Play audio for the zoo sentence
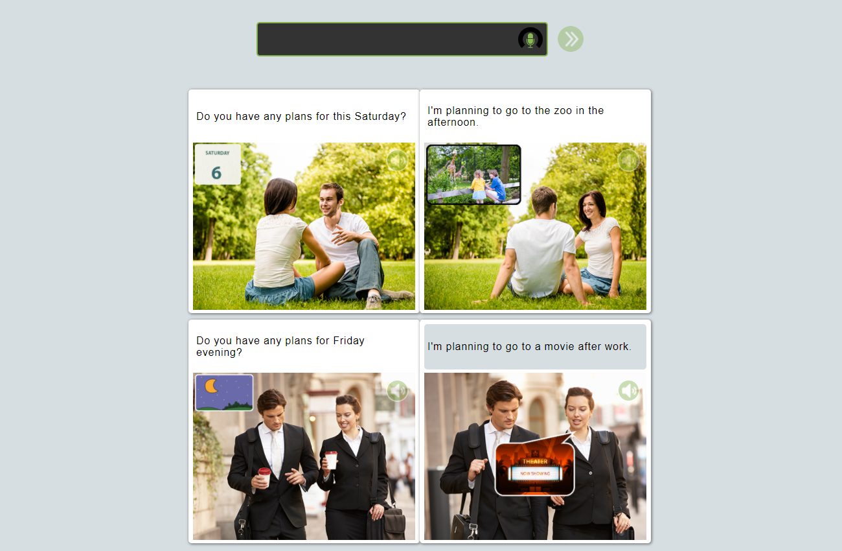 (628, 160)
